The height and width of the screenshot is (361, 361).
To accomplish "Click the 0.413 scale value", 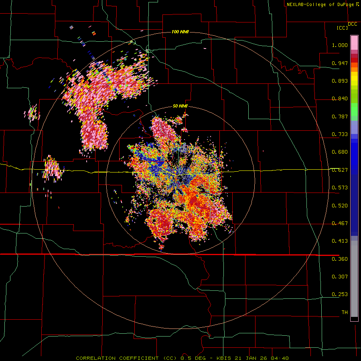I will point(340,241).
